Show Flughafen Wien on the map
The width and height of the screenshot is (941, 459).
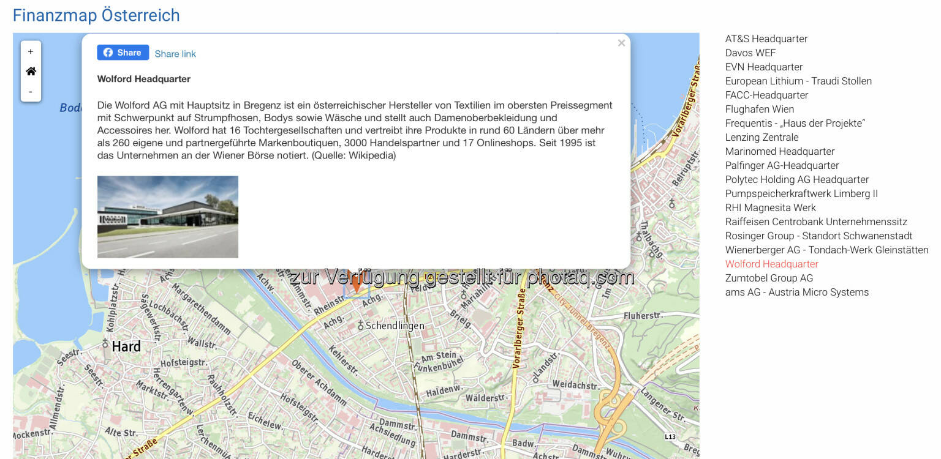click(759, 109)
